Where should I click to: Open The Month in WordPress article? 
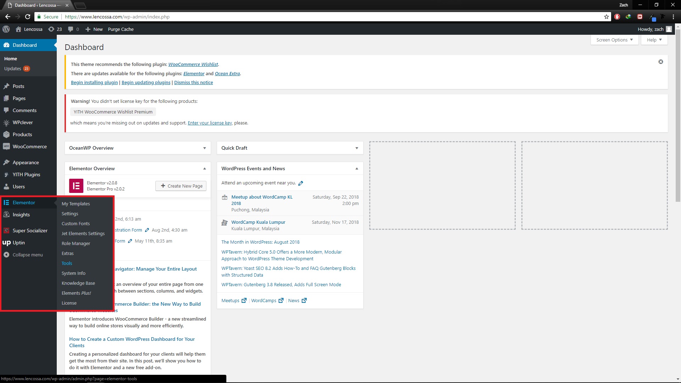click(260, 242)
